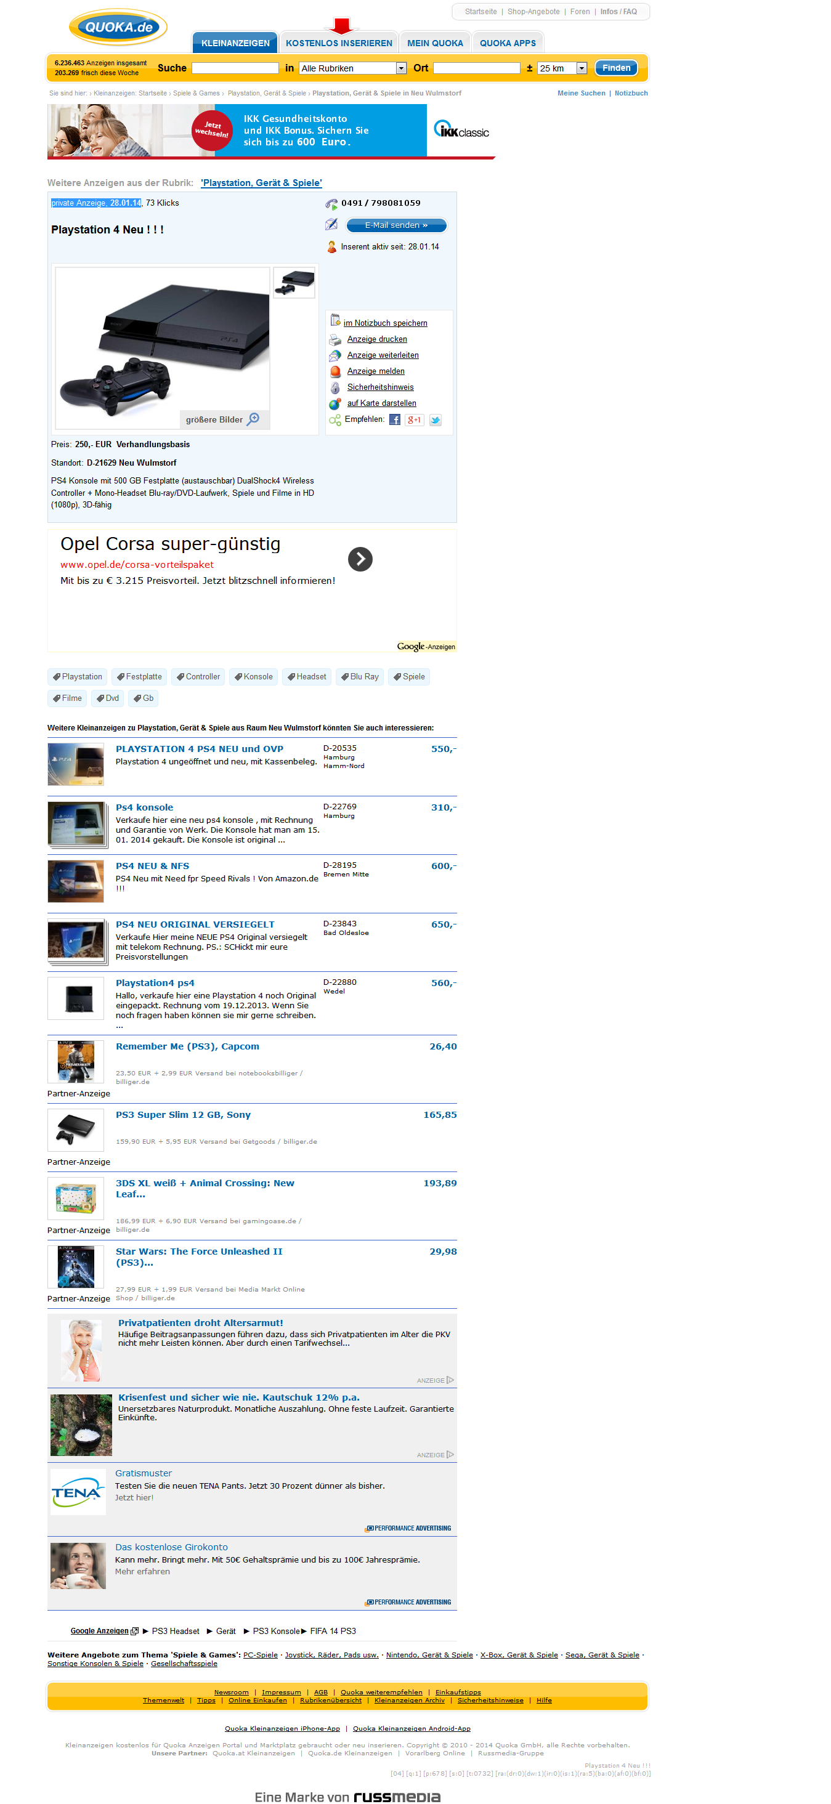831x1804 pixels.
Task: Select the Festplatte tag
Action: pos(139,676)
